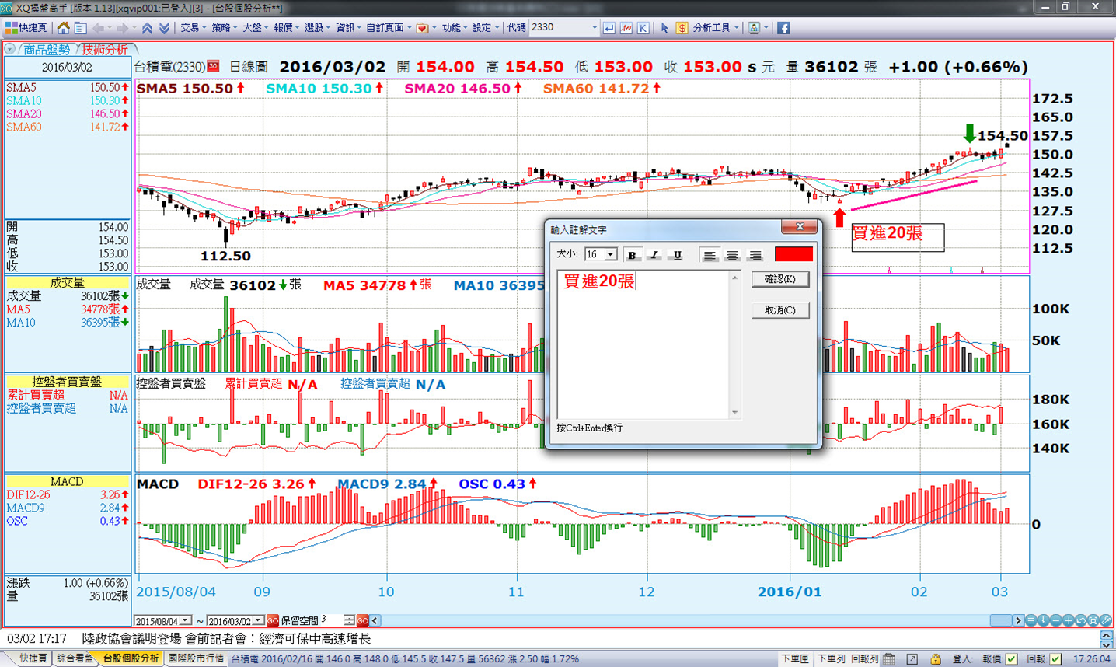The height and width of the screenshot is (667, 1116).
Task: Click the calculator icon in status bar
Action: pyautogui.click(x=889, y=659)
